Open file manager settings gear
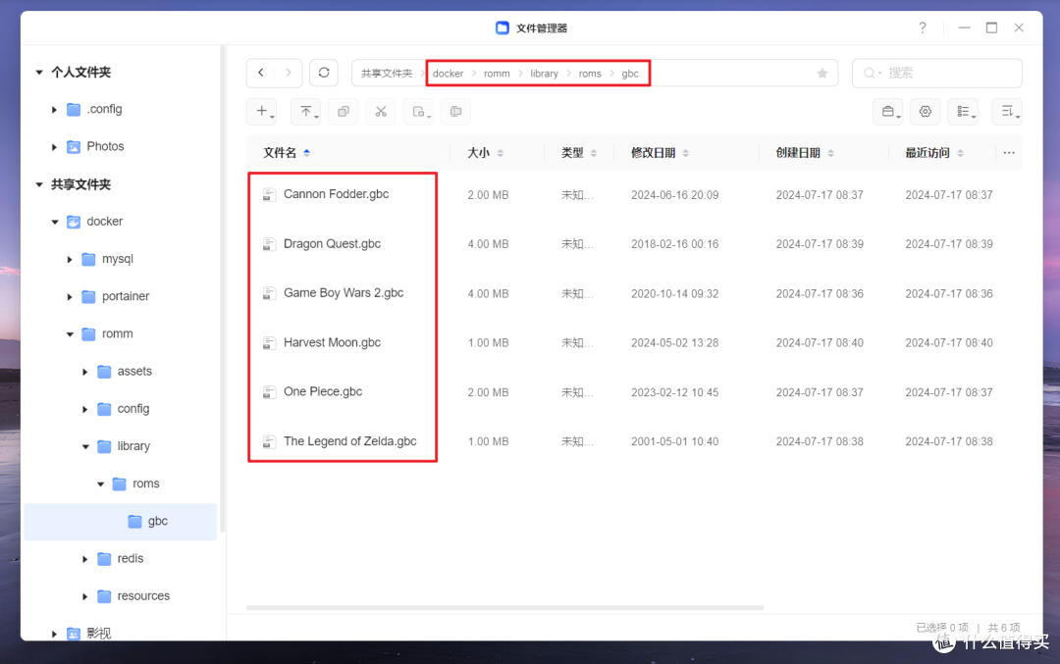 tap(926, 112)
